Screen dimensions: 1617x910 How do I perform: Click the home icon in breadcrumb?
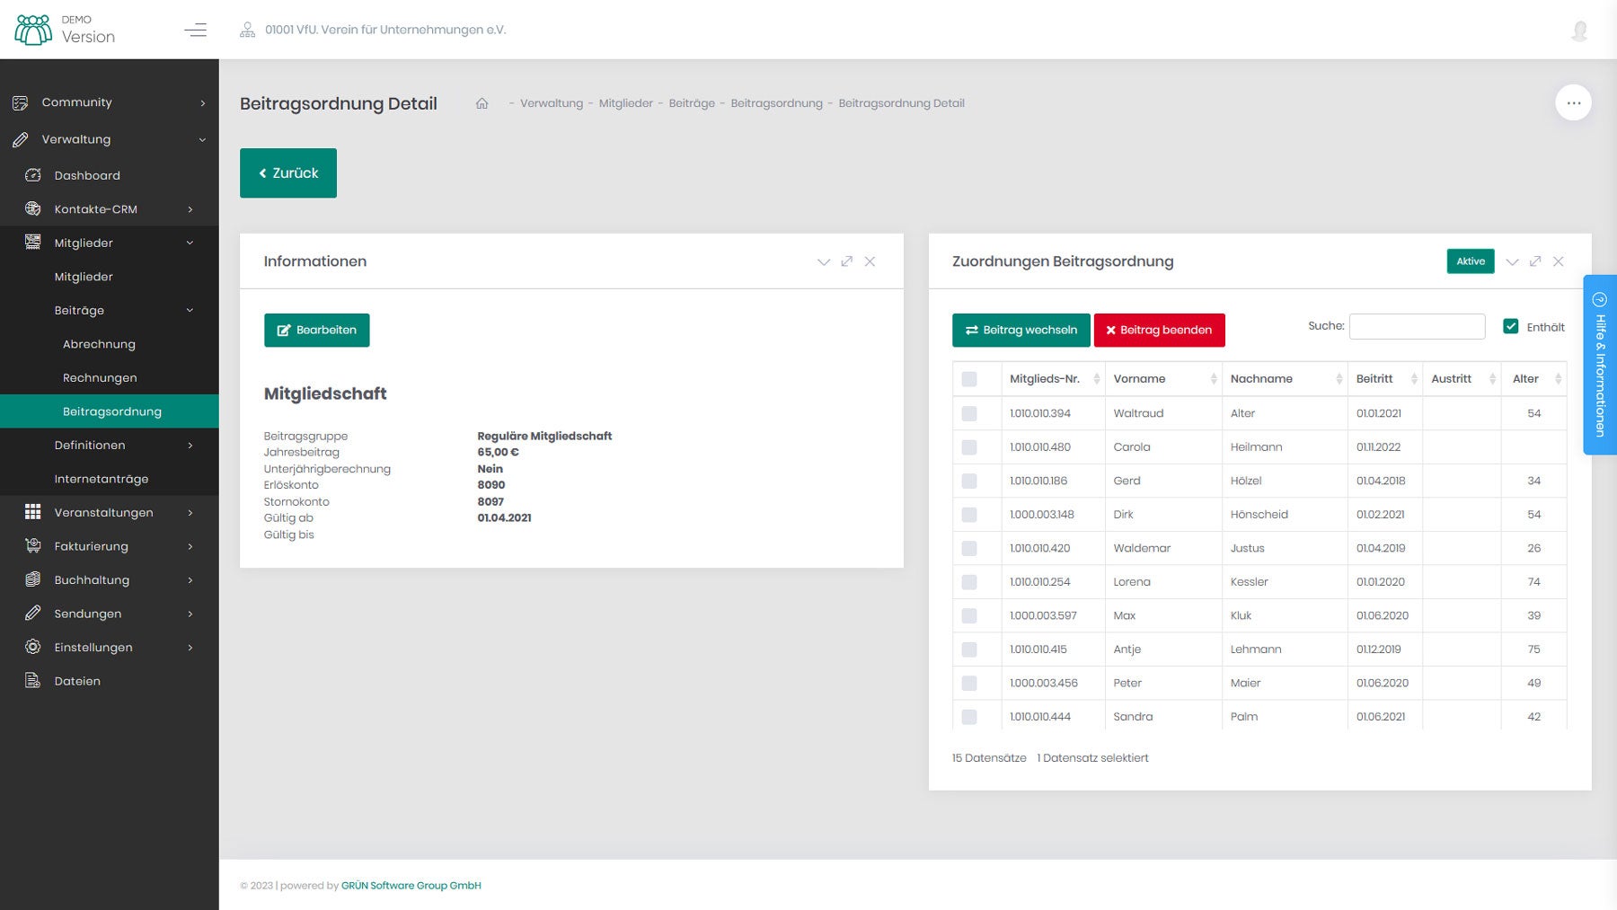click(482, 103)
